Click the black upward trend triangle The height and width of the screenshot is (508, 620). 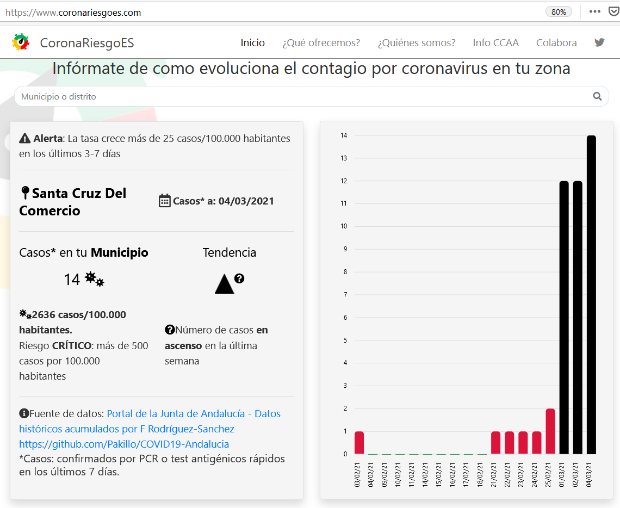pyautogui.click(x=224, y=284)
